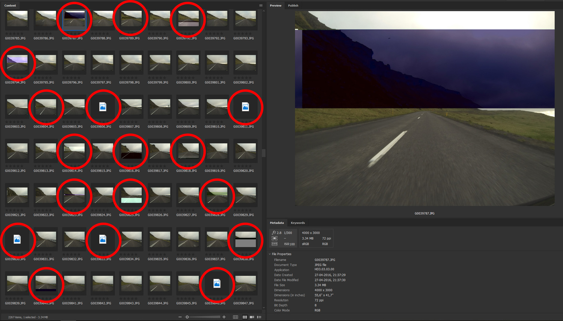
Task: Switch to details view mode
Action: [x=252, y=317]
